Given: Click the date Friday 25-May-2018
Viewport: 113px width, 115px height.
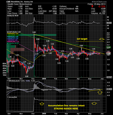Looking at the screenshot, I should (x=96, y=4).
